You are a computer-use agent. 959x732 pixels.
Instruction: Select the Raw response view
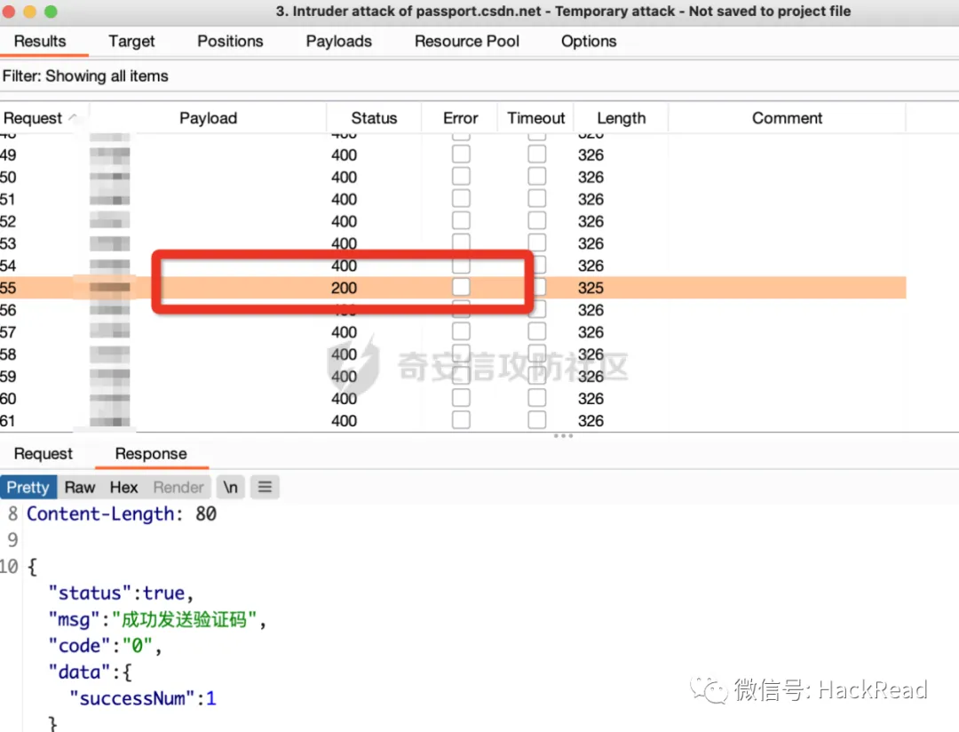[x=79, y=487]
